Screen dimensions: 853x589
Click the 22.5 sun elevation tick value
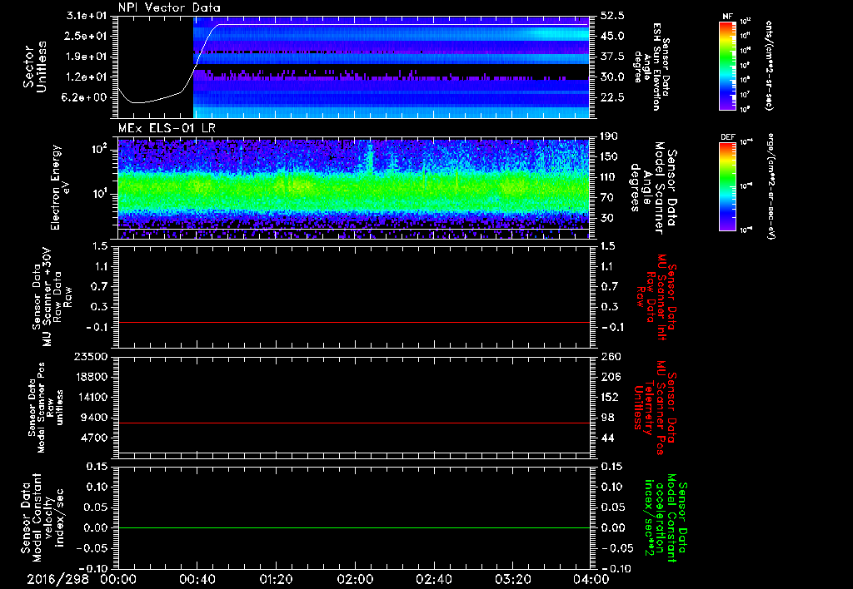612,97
